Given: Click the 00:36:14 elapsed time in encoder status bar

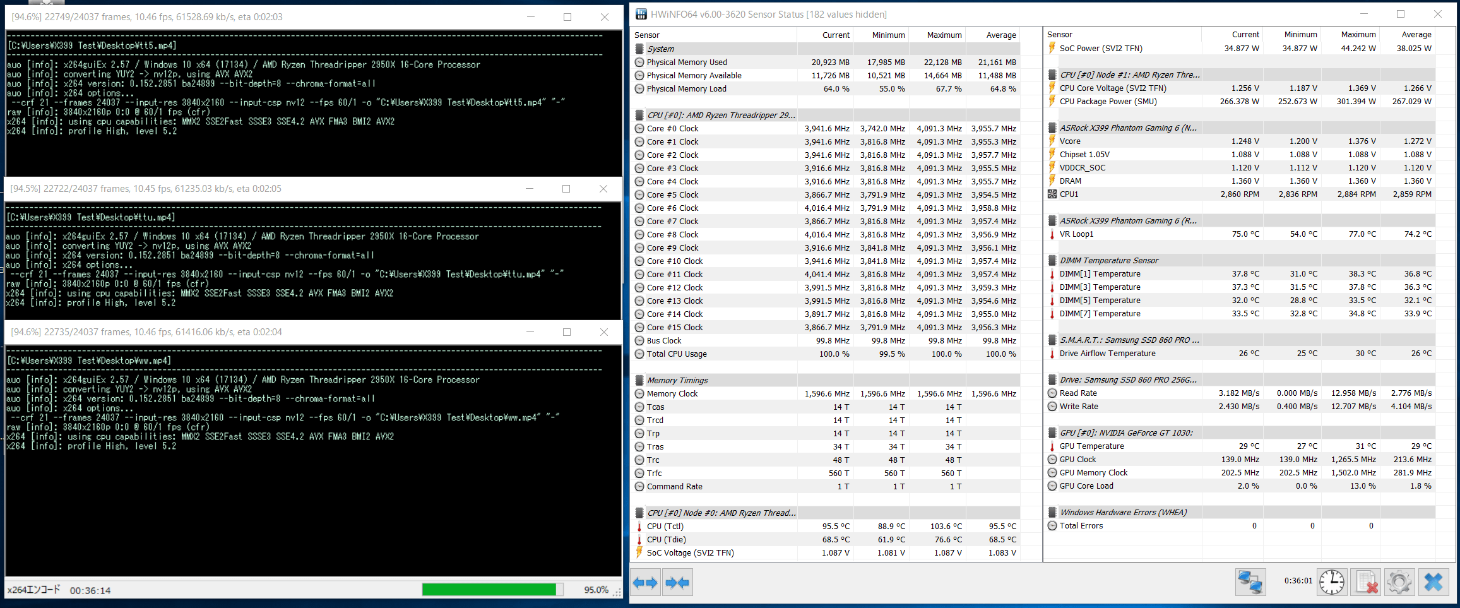Looking at the screenshot, I should pos(90,590).
